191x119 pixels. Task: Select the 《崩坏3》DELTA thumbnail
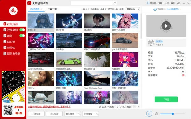[41, 40]
